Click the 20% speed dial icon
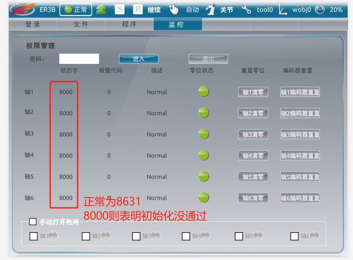 [x=320, y=10]
